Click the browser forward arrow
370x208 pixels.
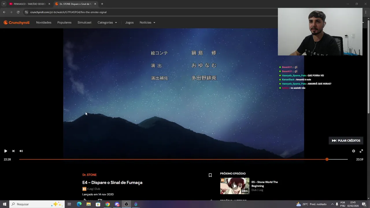tap(11, 12)
